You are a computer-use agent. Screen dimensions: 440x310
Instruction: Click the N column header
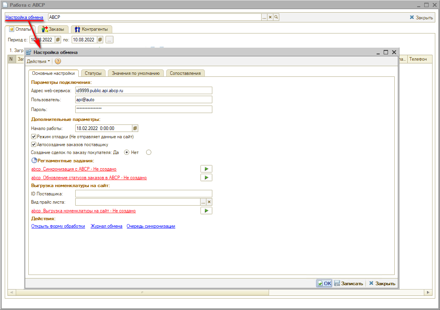tap(11, 59)
